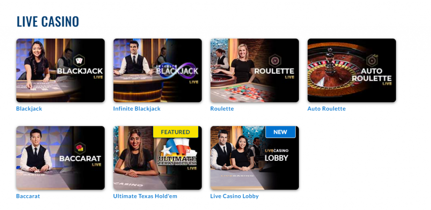431x210 pixels.
Task: Click the Infinite Blackjack text link
Action: click(137, 109)
